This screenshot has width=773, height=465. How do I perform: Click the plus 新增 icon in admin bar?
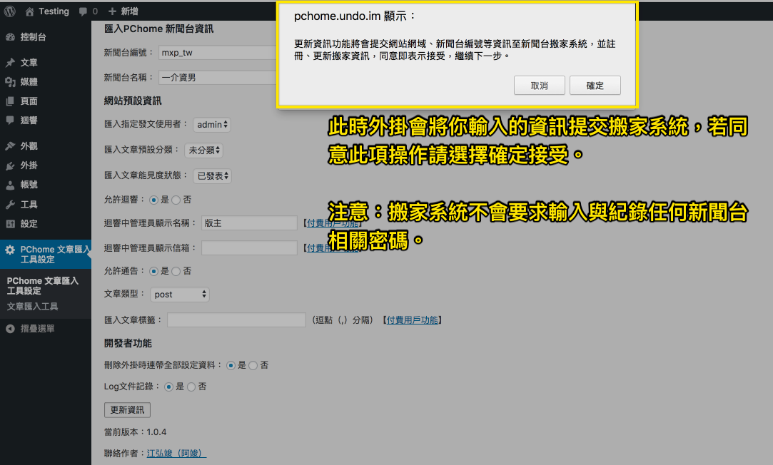pyautogui.click(x=112, y=11)
